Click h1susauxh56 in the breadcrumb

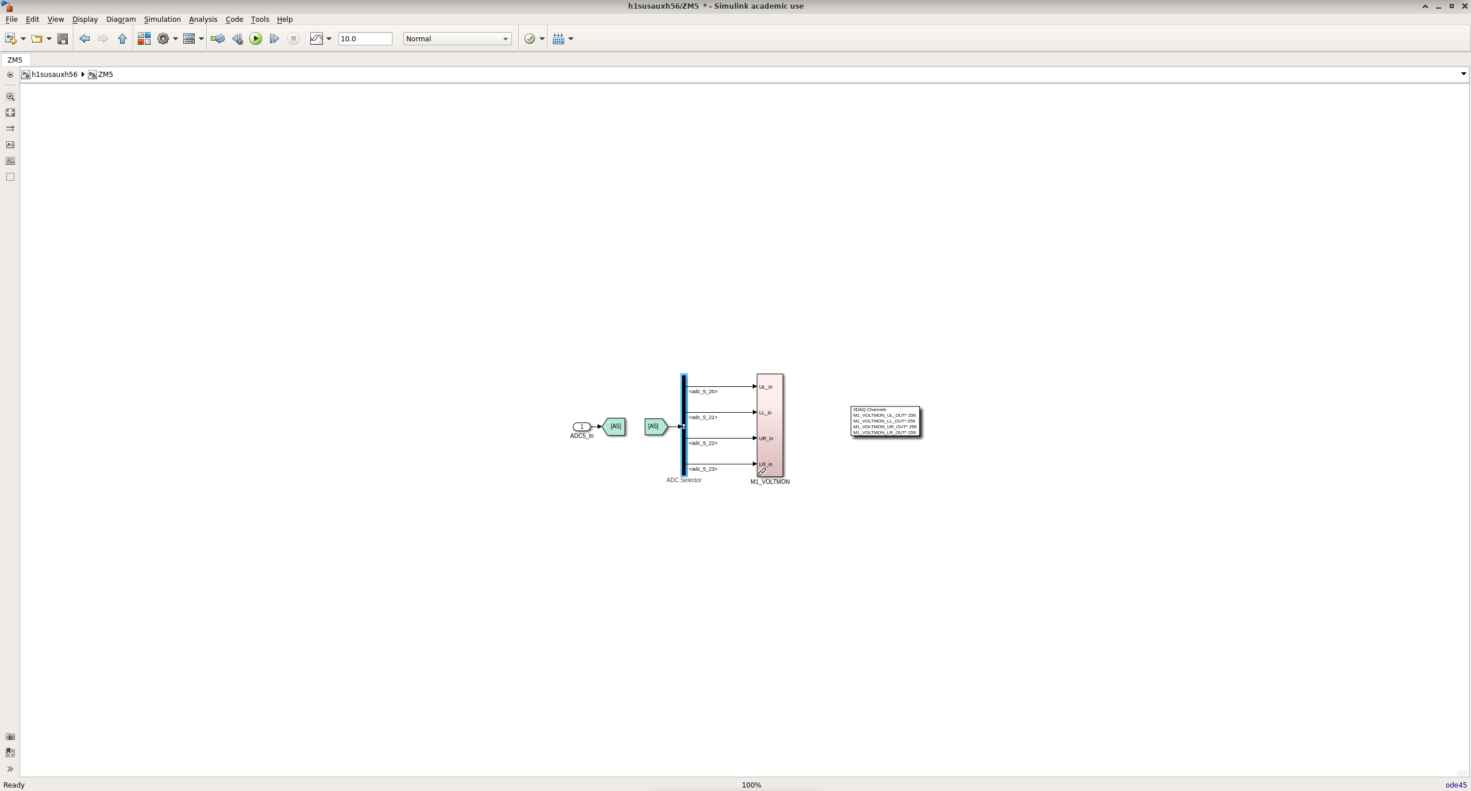[x=54, y=75]
